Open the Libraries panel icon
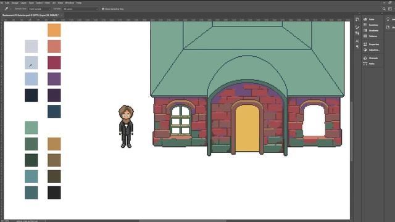The image size is (395, 222). click(388, 27)
